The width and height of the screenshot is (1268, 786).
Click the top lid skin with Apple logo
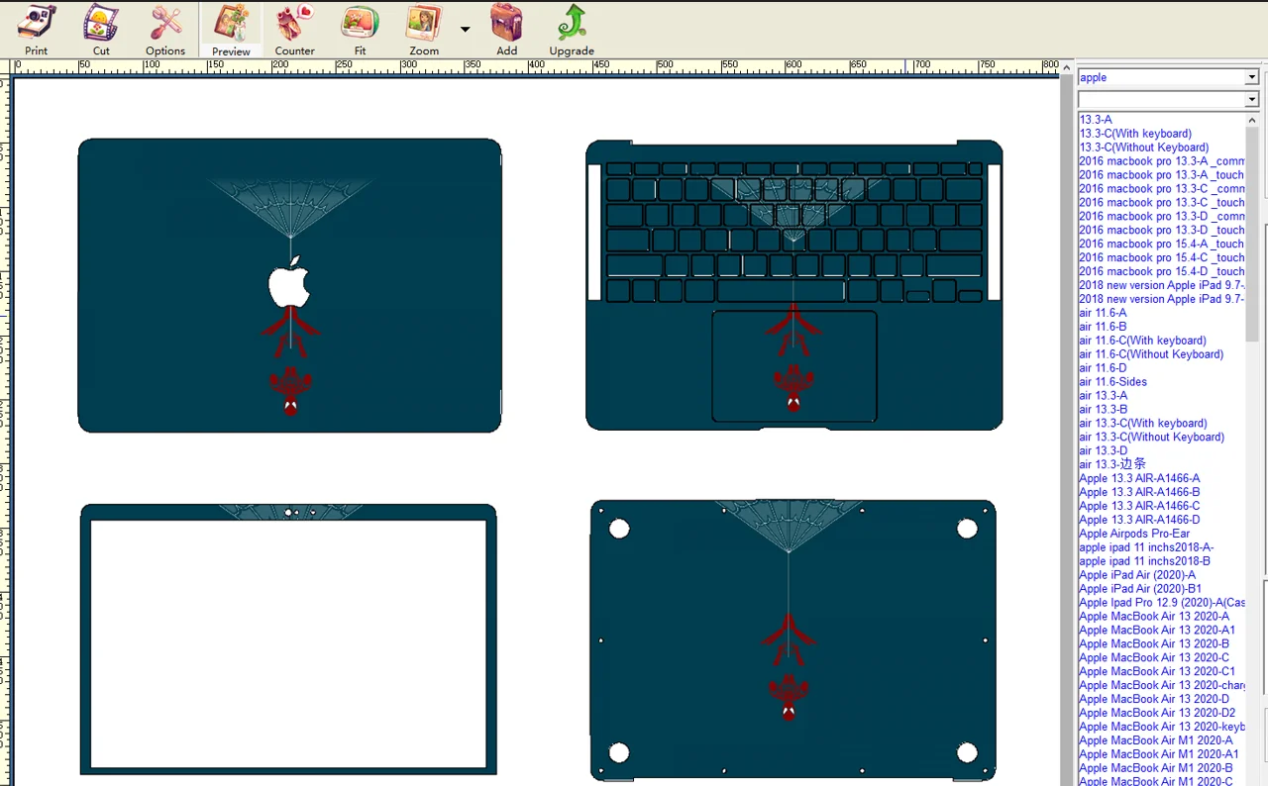[x=289, y=285]
